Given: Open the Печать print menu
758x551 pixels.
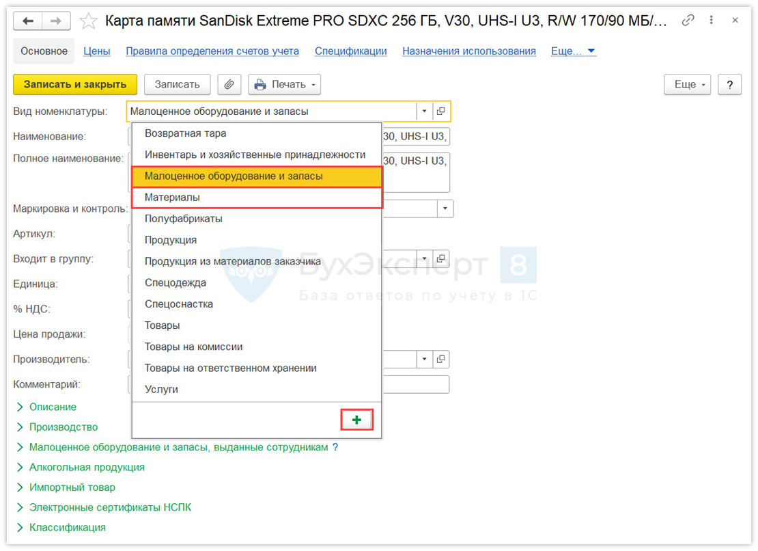Looking at the screenshot, I should [284, 84].
